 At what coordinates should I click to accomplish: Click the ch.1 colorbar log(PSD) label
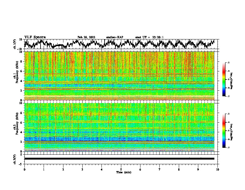pyautogui.click(x=232, y=81)
